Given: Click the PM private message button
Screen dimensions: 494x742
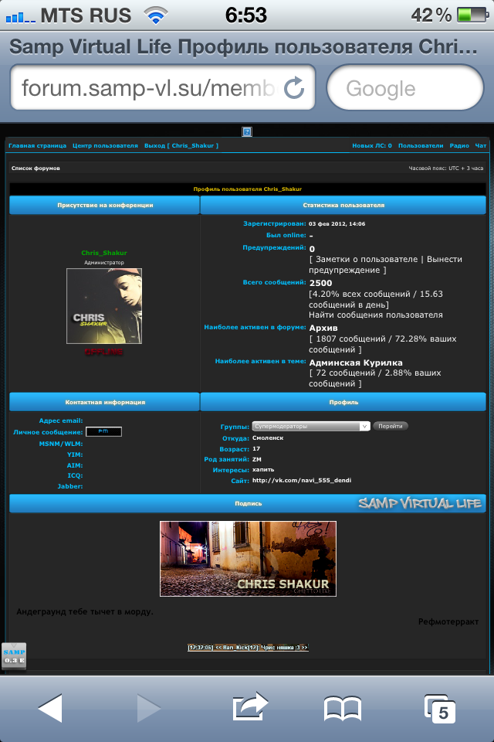Looking at the screenshot, I should pos(103,431).
